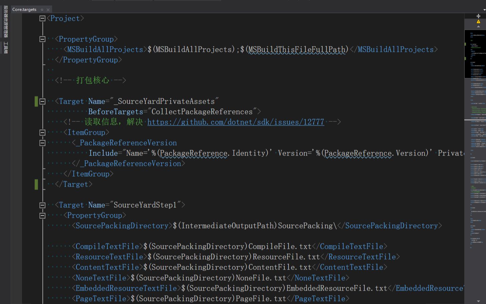Click the CollectPackageReferences value
This screenshot has width=486, height=304.
202,112
